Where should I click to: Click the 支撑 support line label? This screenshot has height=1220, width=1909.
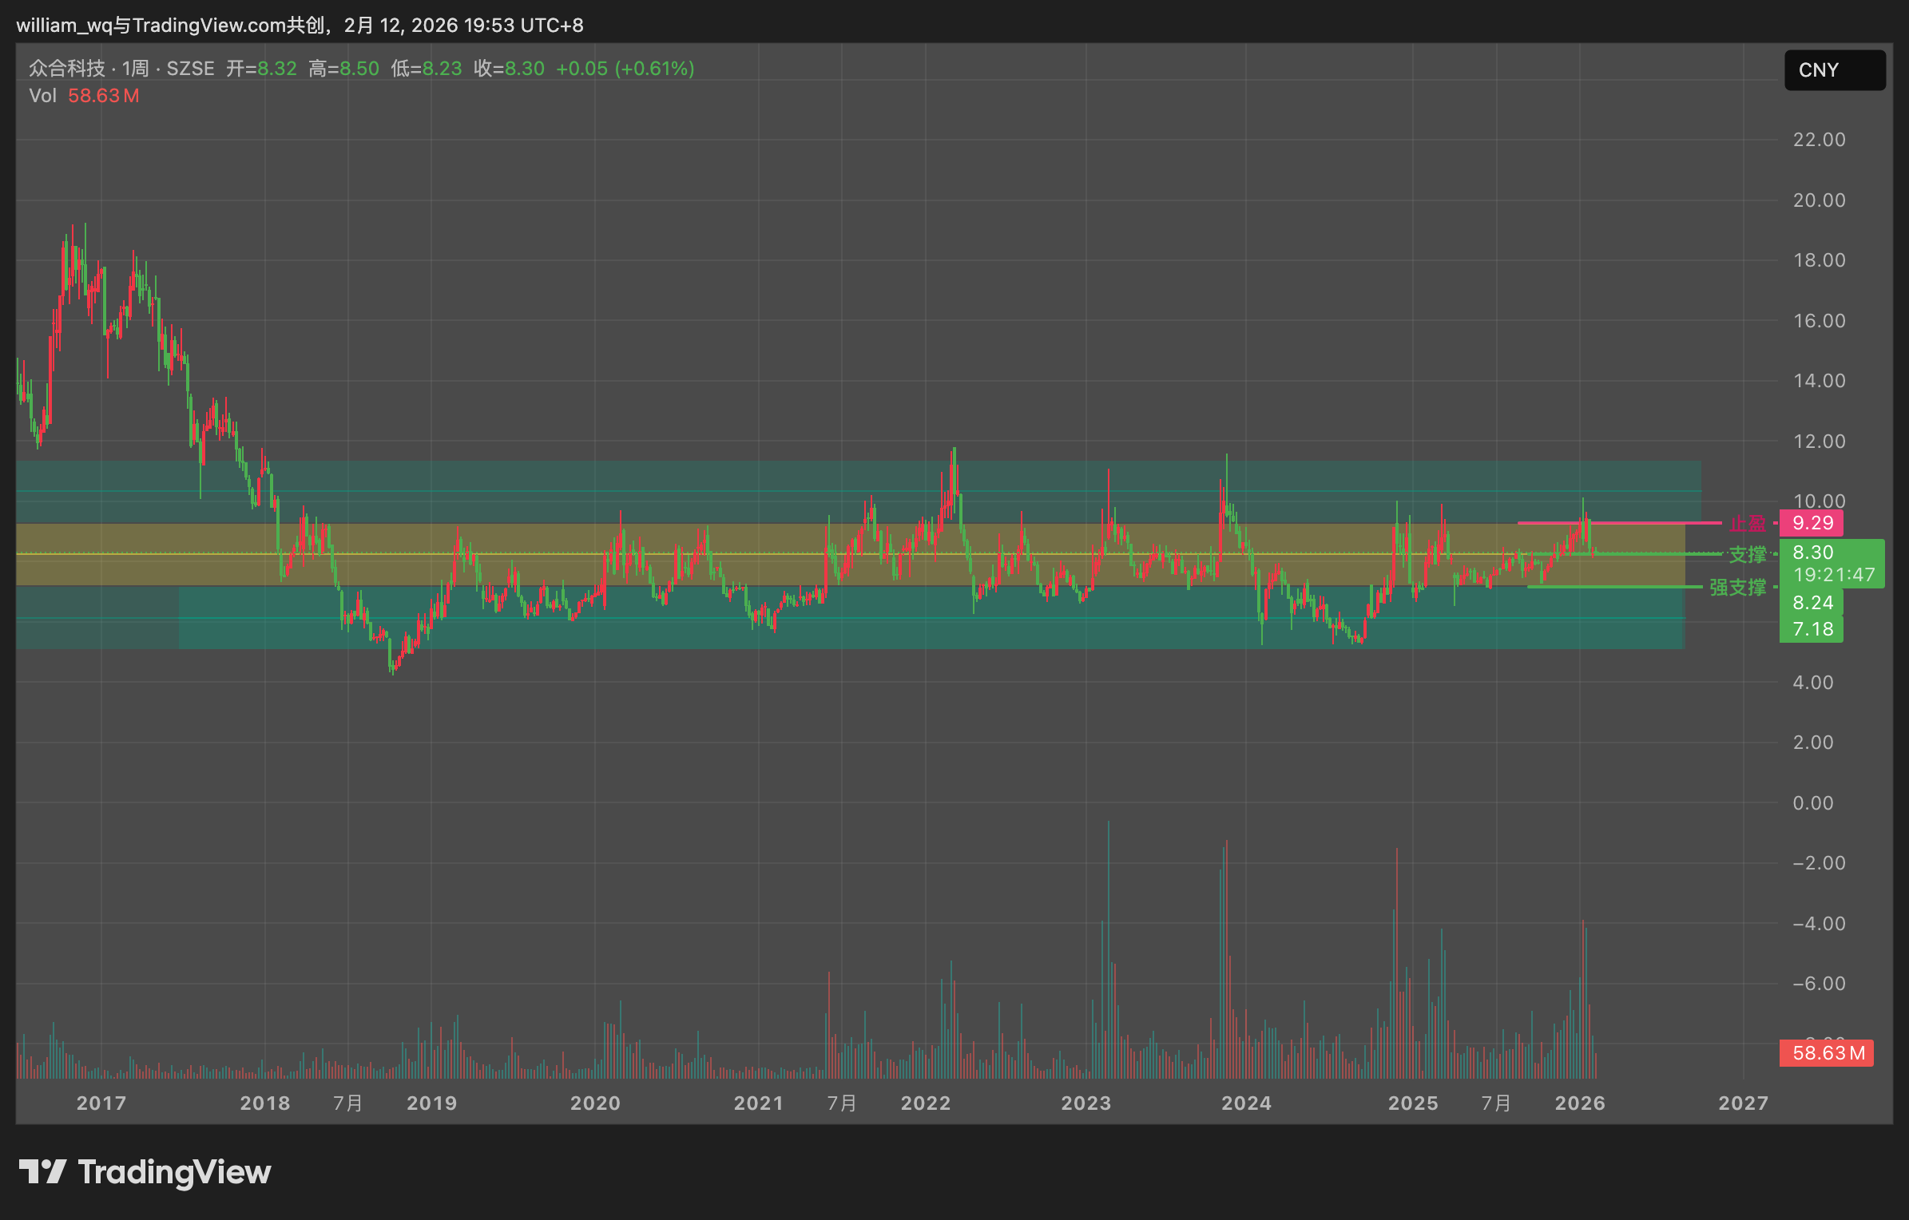[x=1748, y=554]
